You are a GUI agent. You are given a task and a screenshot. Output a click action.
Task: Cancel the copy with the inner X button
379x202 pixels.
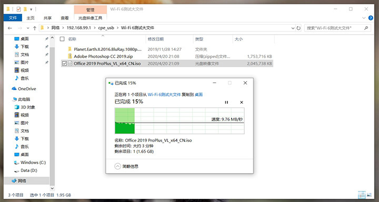click(x=242, y=102)
